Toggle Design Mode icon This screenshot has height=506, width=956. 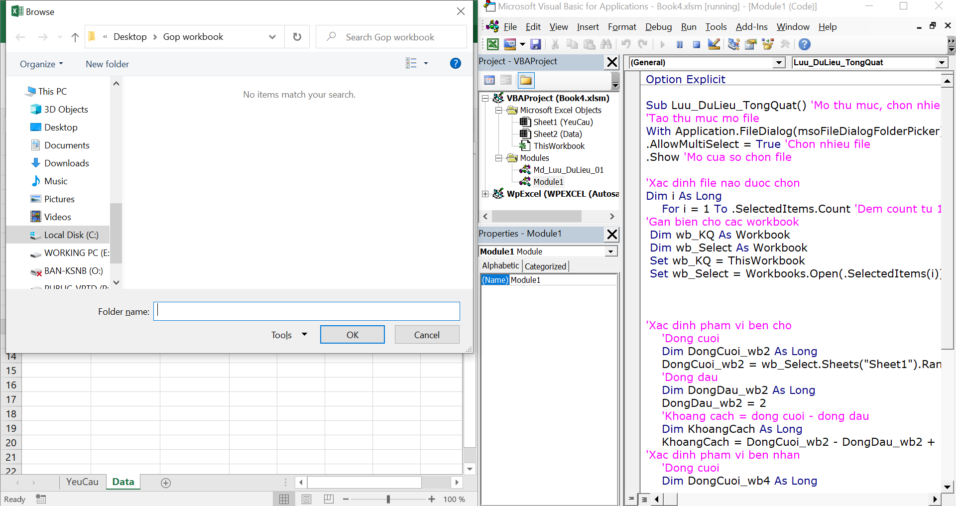[714, 44]
